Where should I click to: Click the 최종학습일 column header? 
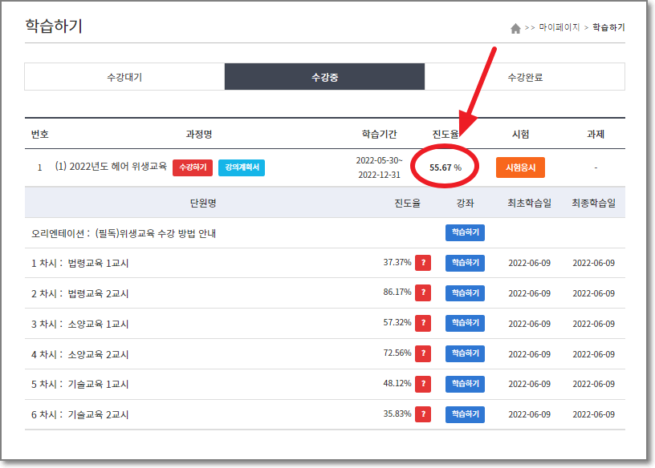point(594,203)
